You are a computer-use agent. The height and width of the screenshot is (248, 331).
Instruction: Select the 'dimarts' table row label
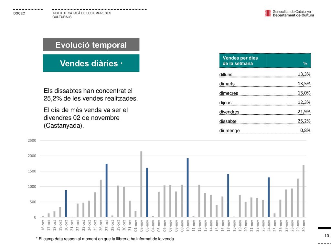click(227, 84)
